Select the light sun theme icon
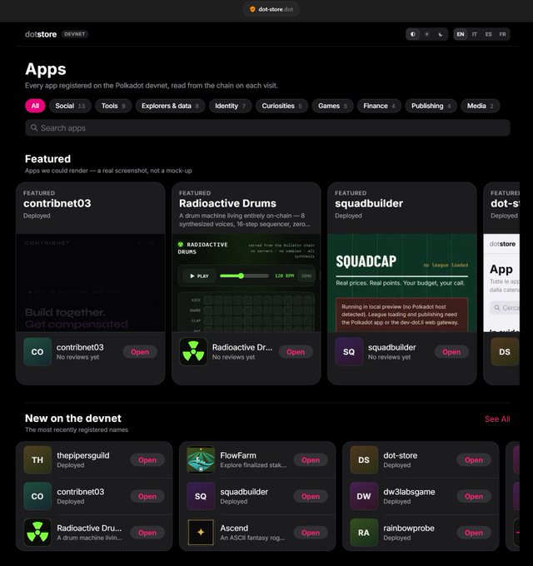Screen dimensions: 533x566 (427, 34)
